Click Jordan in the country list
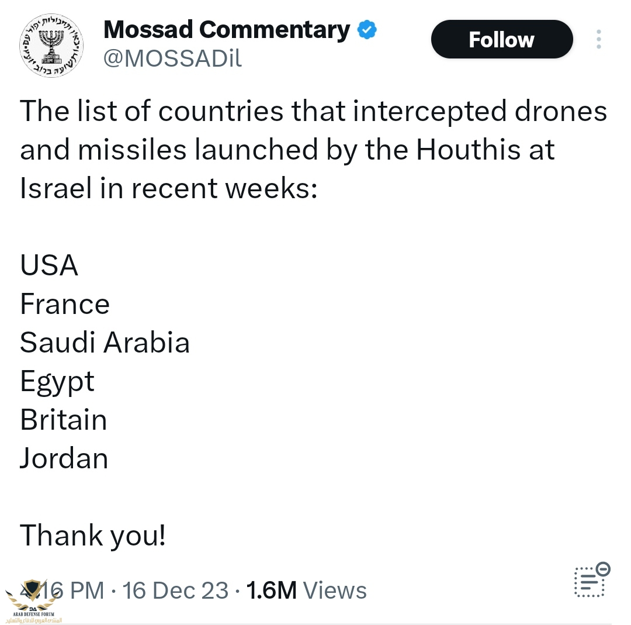 (x=64, y=458)
